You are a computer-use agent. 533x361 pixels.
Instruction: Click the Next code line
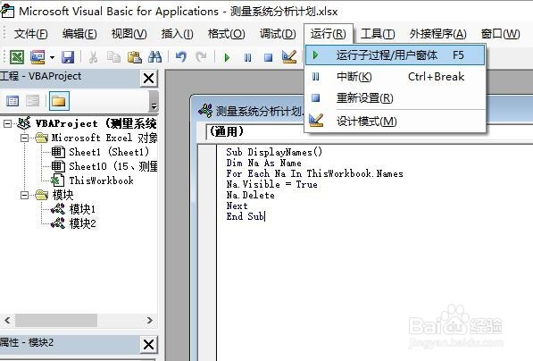click(x=237, y=206)
